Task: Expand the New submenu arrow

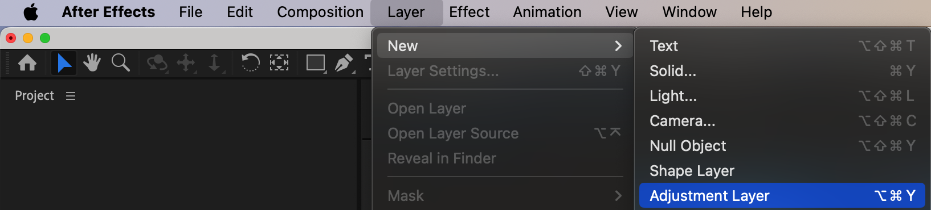Action: (618, 46)
